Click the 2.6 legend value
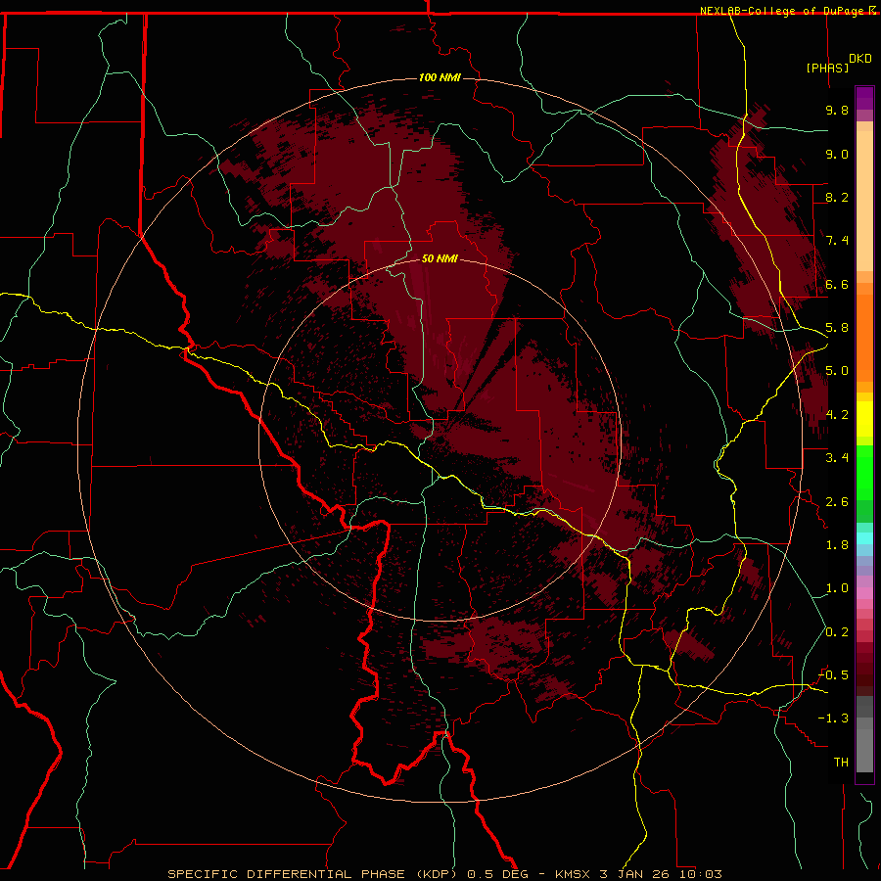 click(837, 502)
